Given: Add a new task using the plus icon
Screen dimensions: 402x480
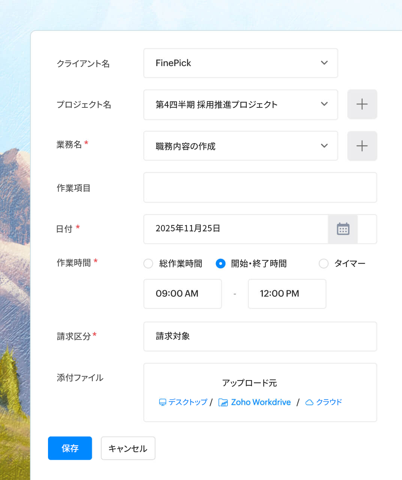Looking at the screenshot, I should click(362, 146).
